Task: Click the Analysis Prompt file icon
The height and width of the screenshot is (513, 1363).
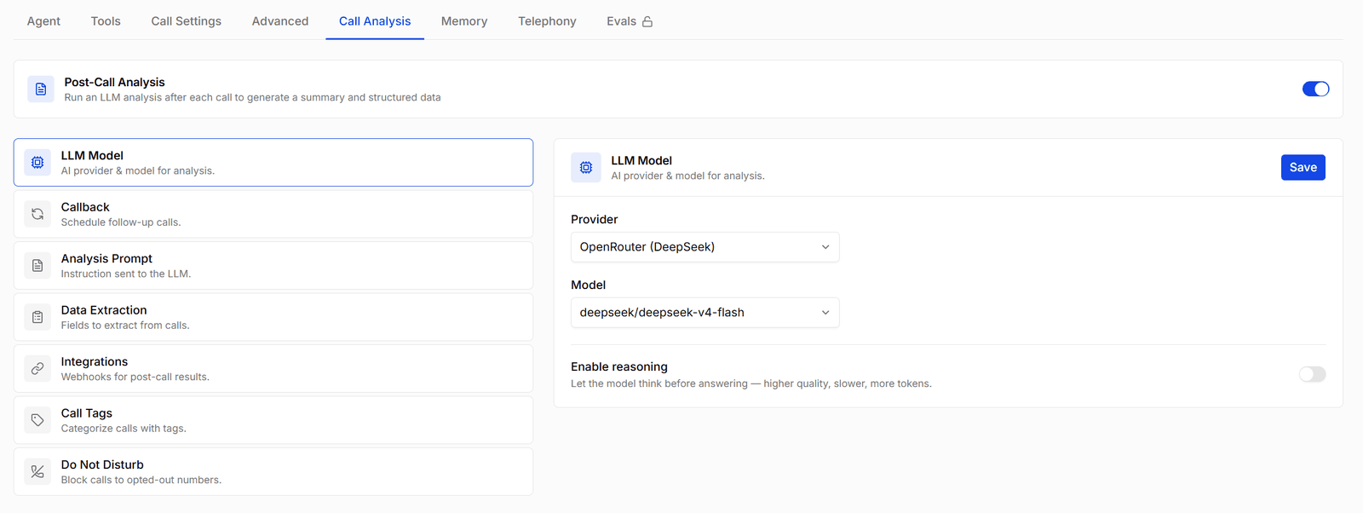Action: click(37, 265)
